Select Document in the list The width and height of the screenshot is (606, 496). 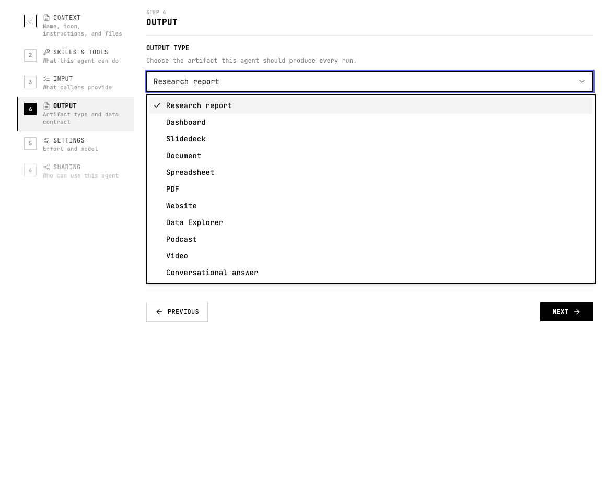click(370, 156)
